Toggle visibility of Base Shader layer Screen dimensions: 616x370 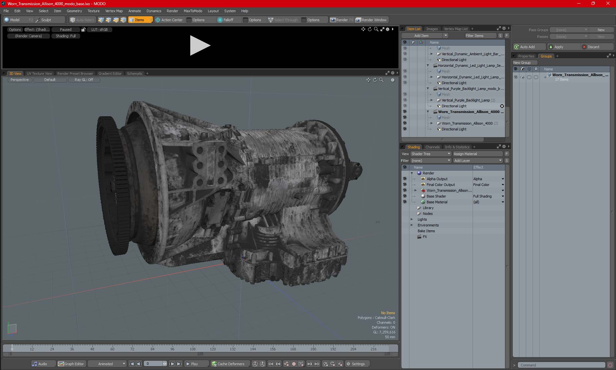click(x=405, y=196)
